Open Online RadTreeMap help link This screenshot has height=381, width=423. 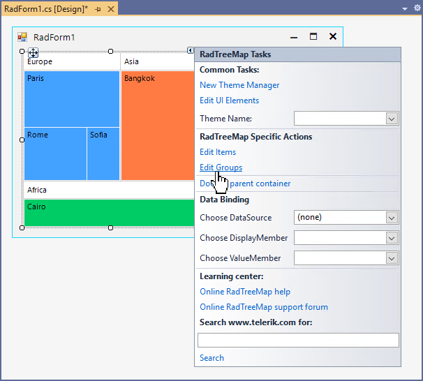[245, 292]
